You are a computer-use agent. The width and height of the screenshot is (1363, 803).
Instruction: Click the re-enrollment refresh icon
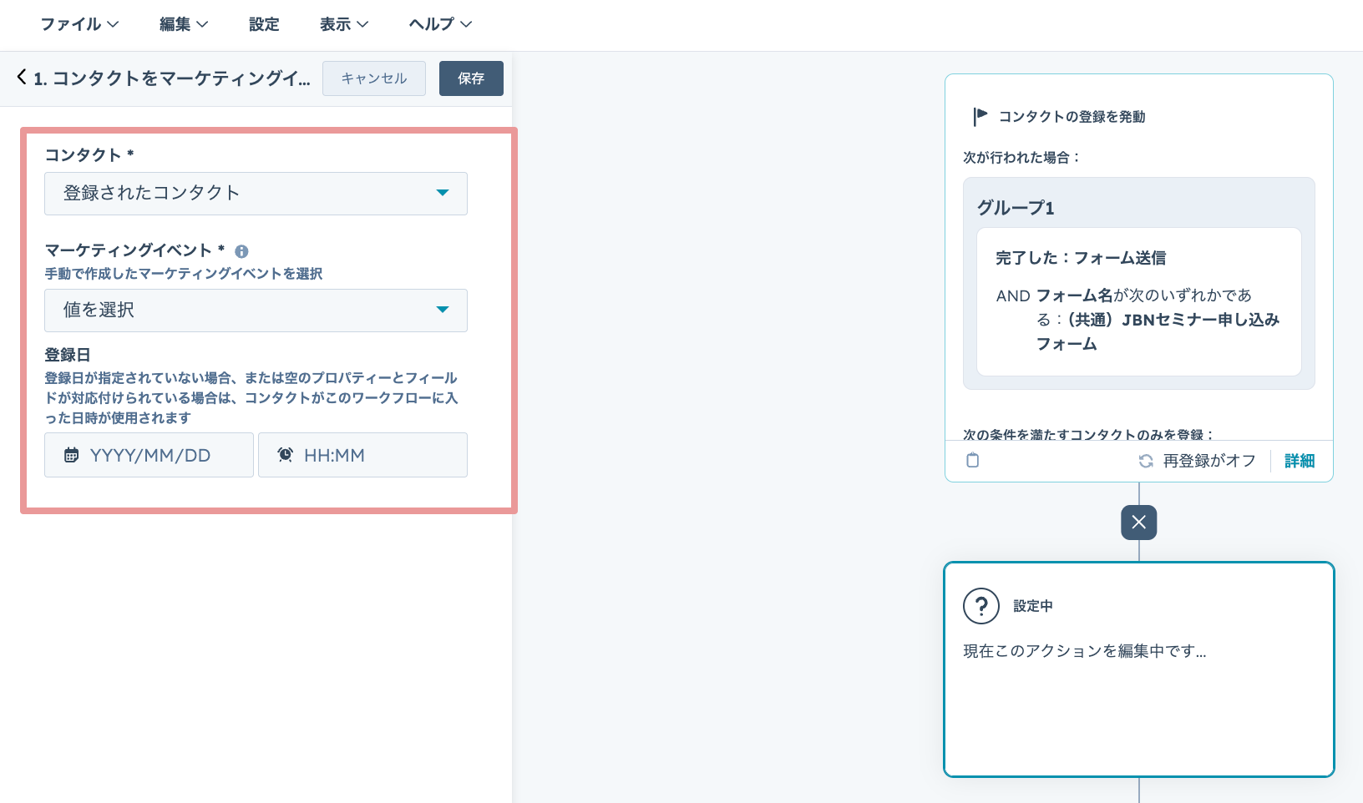pyautogui.click(x=1146, y=461)
